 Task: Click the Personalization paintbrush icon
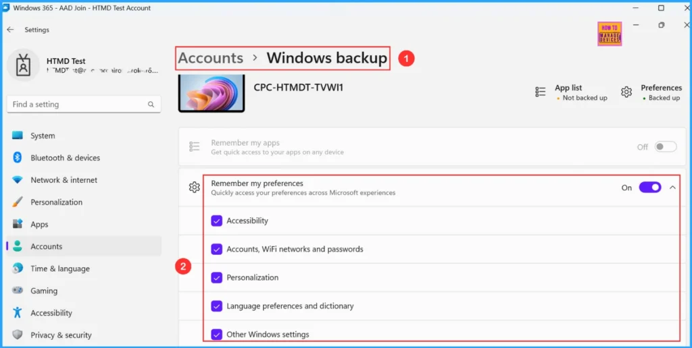click(x=17, y=202)
